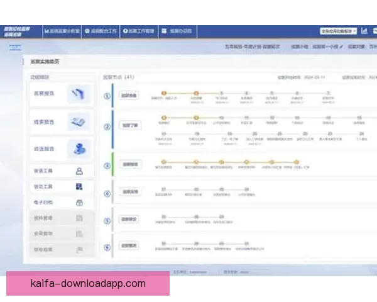This screenshot has width=377, height=302.
Task: Click the second greyed-out row in left panel
Action: 62,233
